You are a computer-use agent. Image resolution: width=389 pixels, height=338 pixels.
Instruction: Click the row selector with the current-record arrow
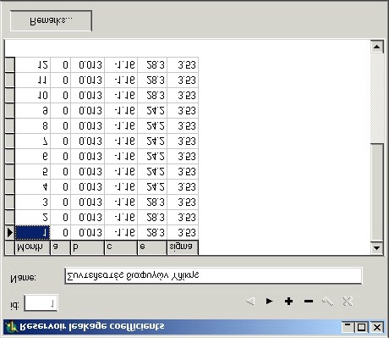10,233
